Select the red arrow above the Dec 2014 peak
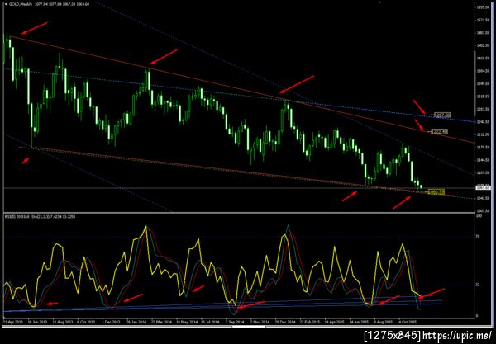496x344 pixels. pyautogui.click(x=297, y=85)
